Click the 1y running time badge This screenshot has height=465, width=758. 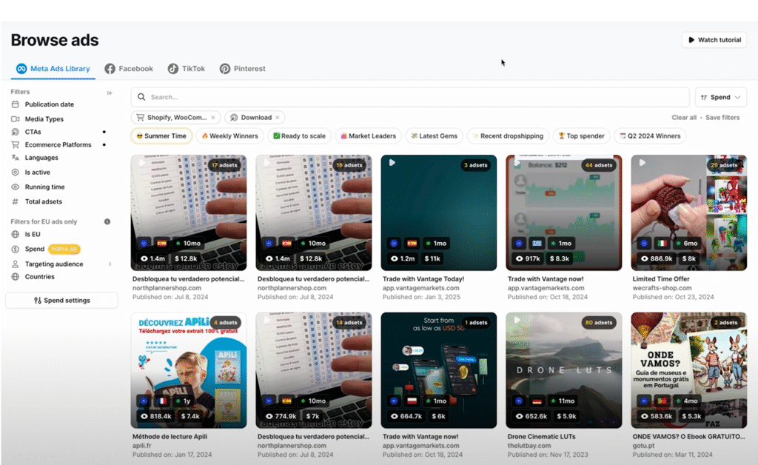[184, 401]
